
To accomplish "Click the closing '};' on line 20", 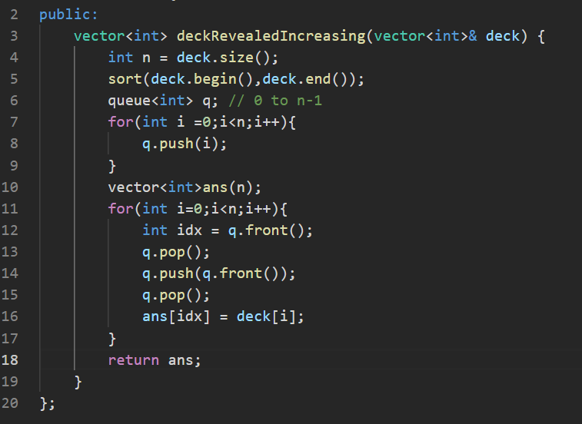I will (x=47, y=403).
